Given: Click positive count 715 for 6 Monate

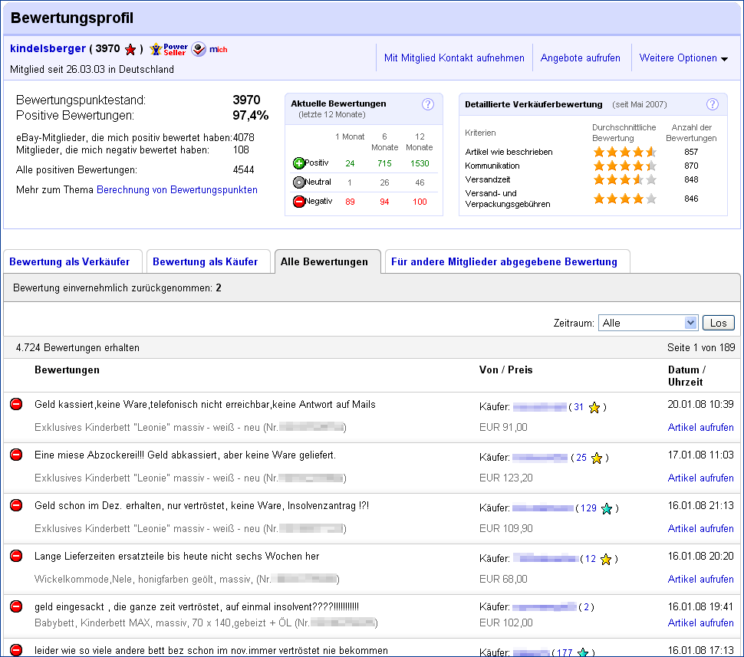Looking at the screenshot, I should [384, 163].
